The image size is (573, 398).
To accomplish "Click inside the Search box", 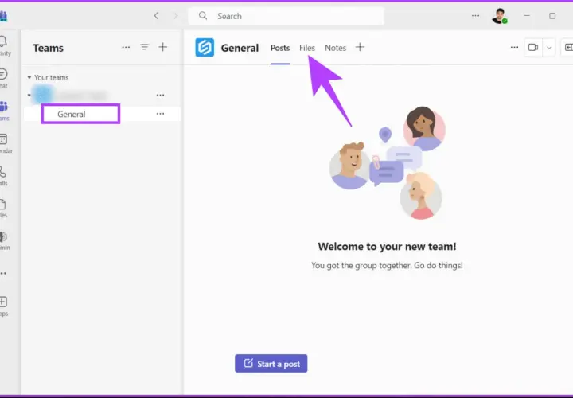I will [x=286, y=16].
